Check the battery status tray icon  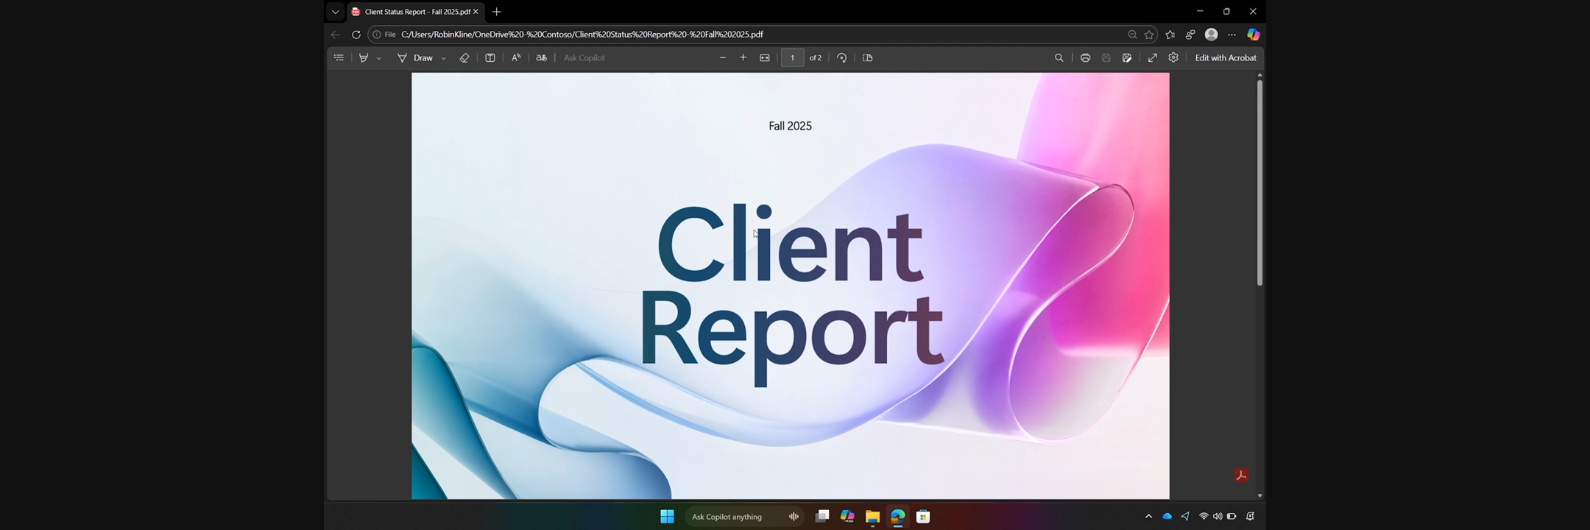click(x=1232, y=517)
